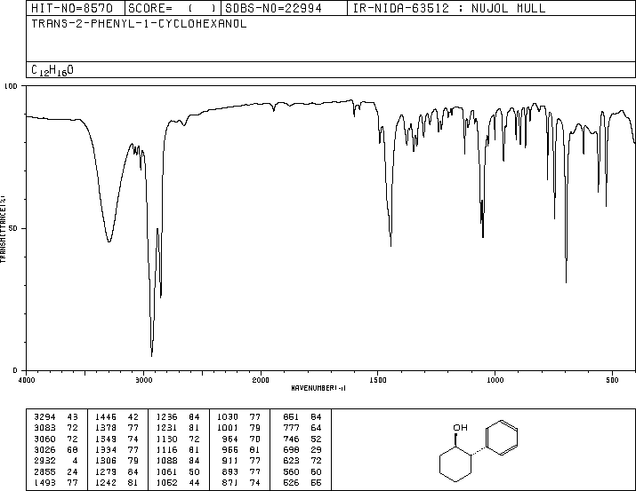The image size is (636, 491).
Task: Click peak entry 1446 in the table
Action: 106,416
